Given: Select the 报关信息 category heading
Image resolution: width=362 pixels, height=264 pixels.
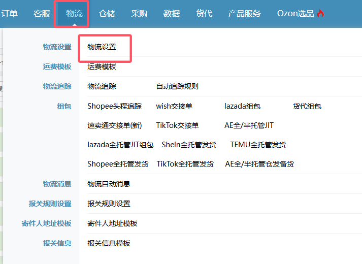Looking at the screenshot, I should [57, 243].
